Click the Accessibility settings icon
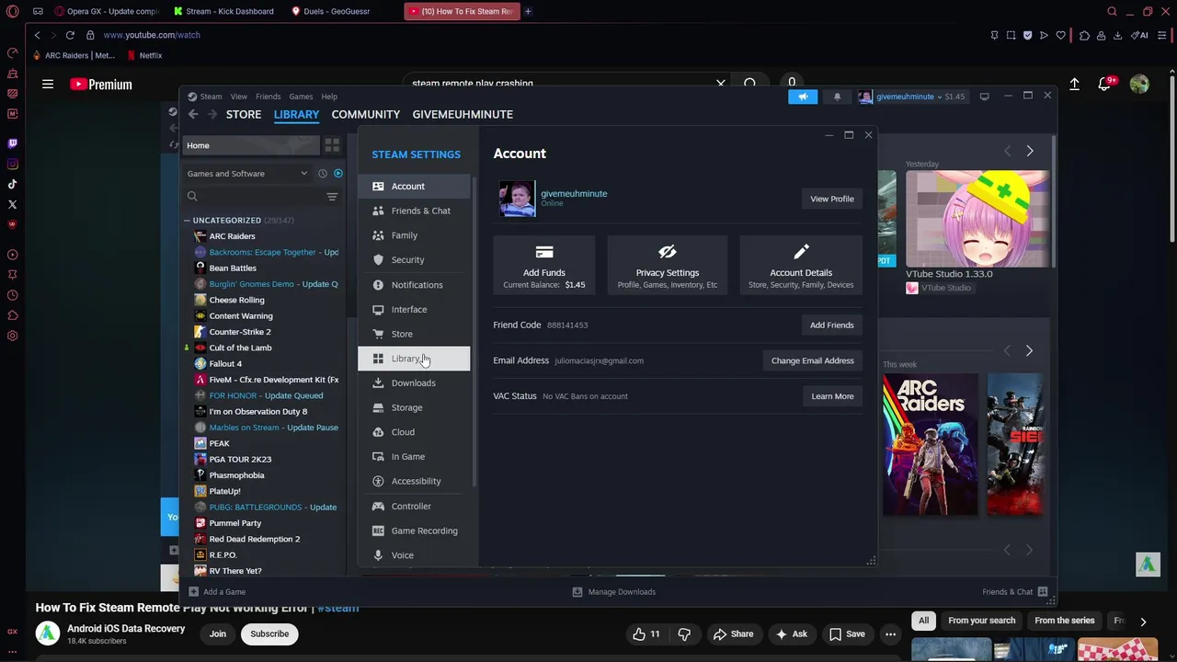 [378, 481]
